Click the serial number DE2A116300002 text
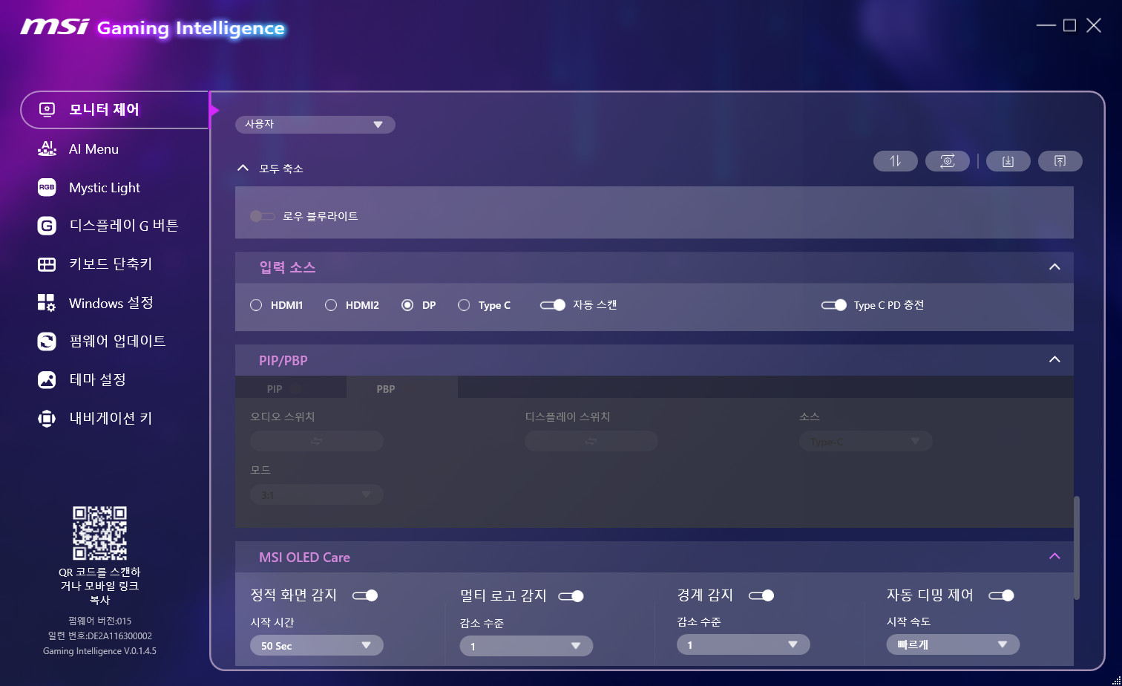 click(99, 636)
